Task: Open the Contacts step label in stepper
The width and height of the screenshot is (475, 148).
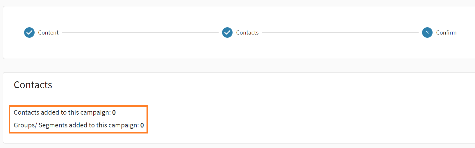Action: pos(247,33)
